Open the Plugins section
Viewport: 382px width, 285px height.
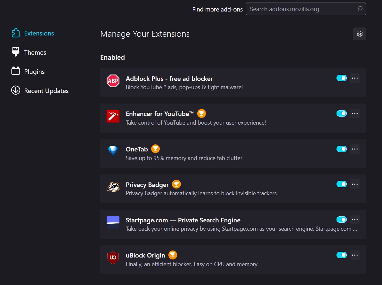pyautogui.click(x=34, y=71)
